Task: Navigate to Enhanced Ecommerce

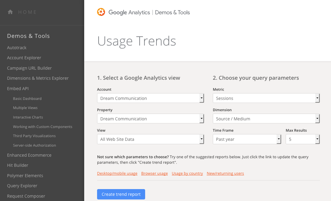Action: [x=29, y=155]
